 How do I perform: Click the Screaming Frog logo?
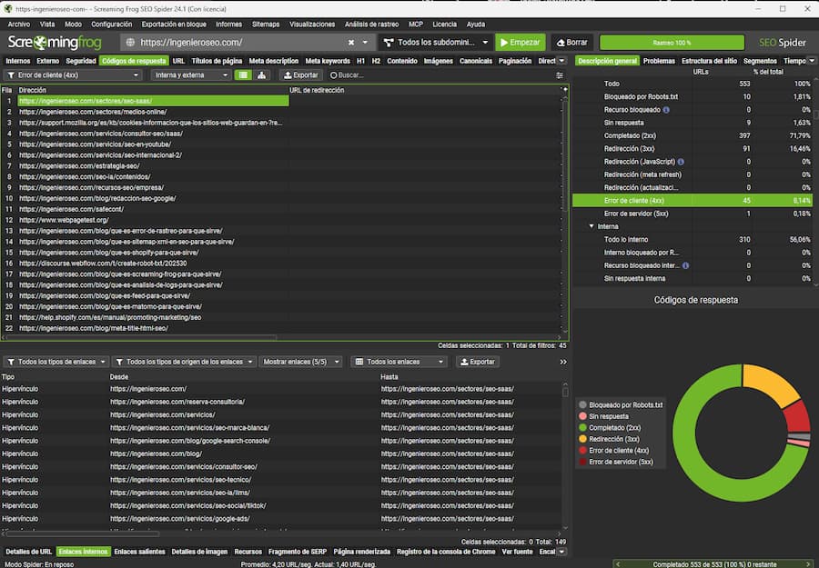click(x=55, y=42)
